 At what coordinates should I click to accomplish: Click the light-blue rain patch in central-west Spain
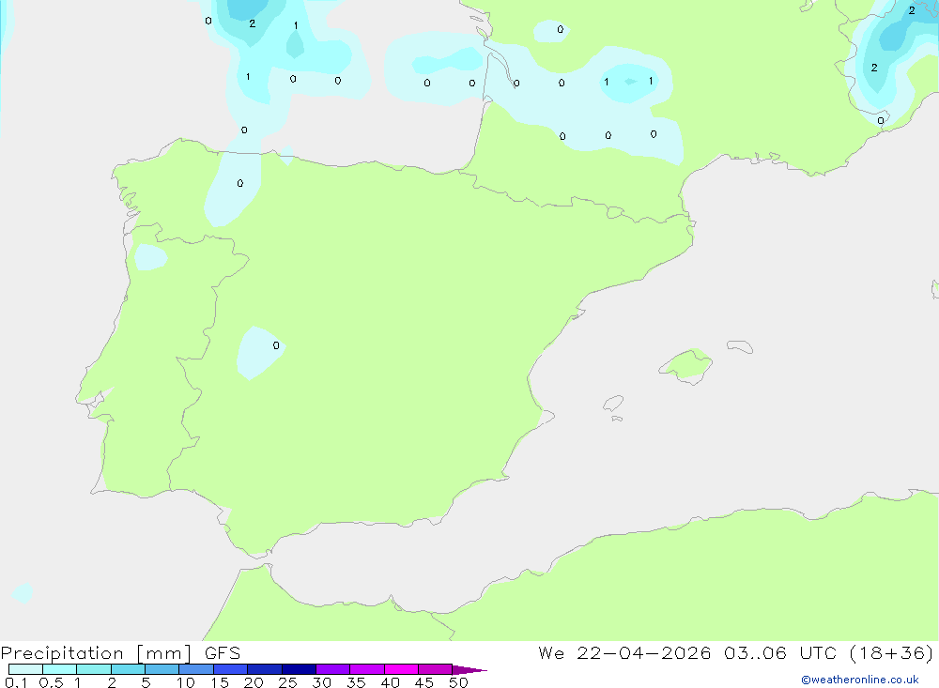click(x=259, y=353)
